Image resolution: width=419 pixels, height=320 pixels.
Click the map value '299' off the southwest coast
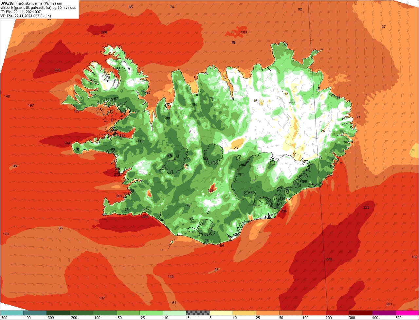(145, 217)
